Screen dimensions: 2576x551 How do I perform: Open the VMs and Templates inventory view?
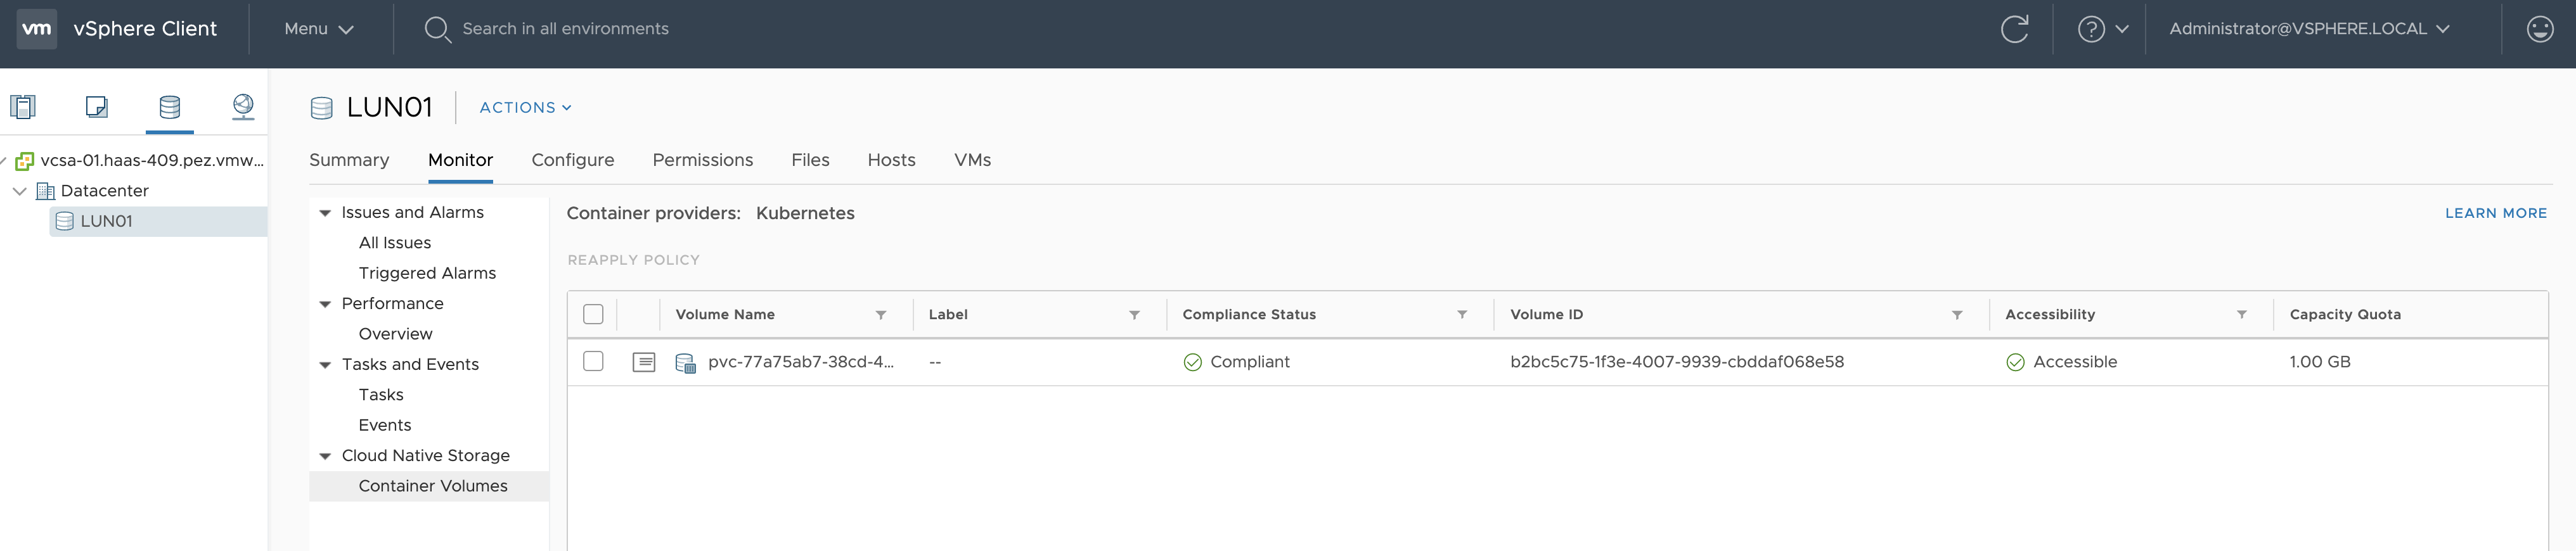[x=97, y=106]
